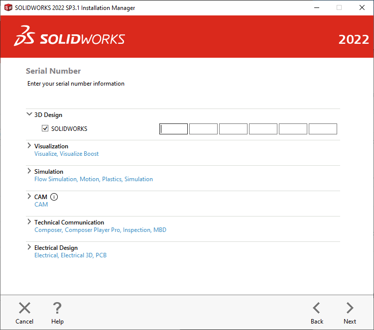The width and height of the screenshot is (374, 330).
Task: Focus the first serial number field
Action: [173, 129]
